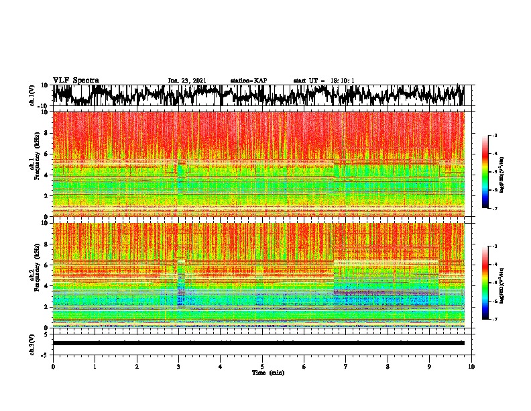This screenshot has width=531, height=411.
Task: Click time axis tick label "5"
Action: 262,367
